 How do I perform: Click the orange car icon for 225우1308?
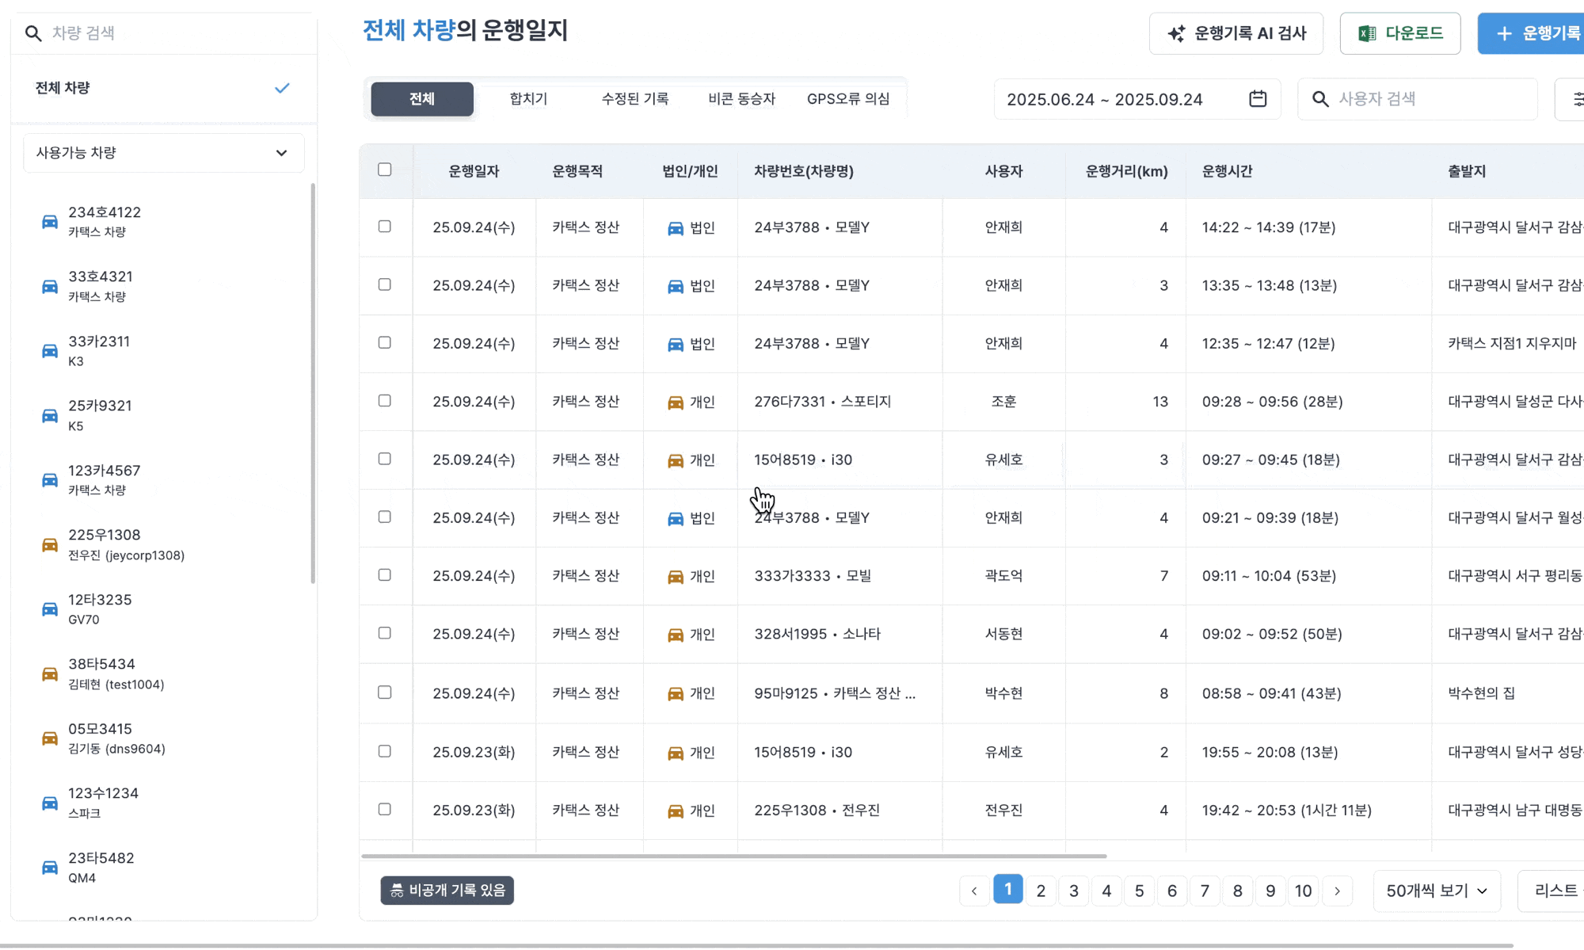(50, 544)
